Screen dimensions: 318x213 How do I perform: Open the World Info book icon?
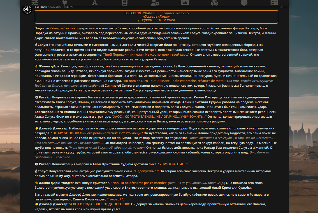124,3
